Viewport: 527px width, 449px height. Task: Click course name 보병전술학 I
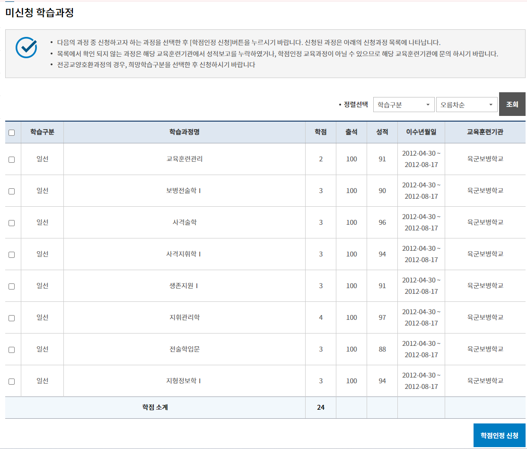point(184,191)
